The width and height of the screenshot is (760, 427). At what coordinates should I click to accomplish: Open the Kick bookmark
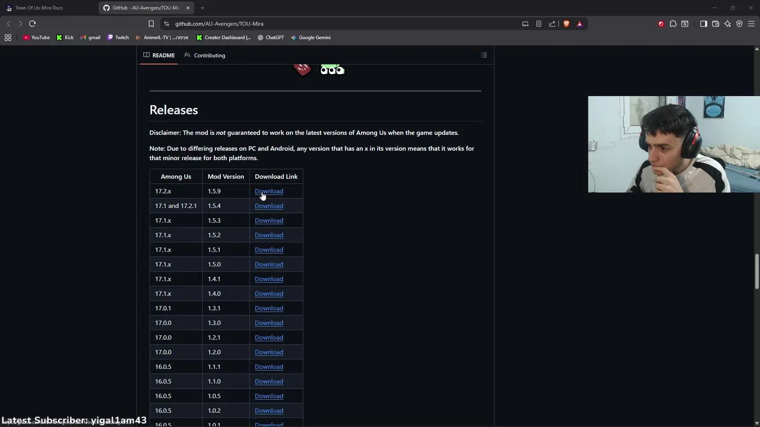click(65, 37)
